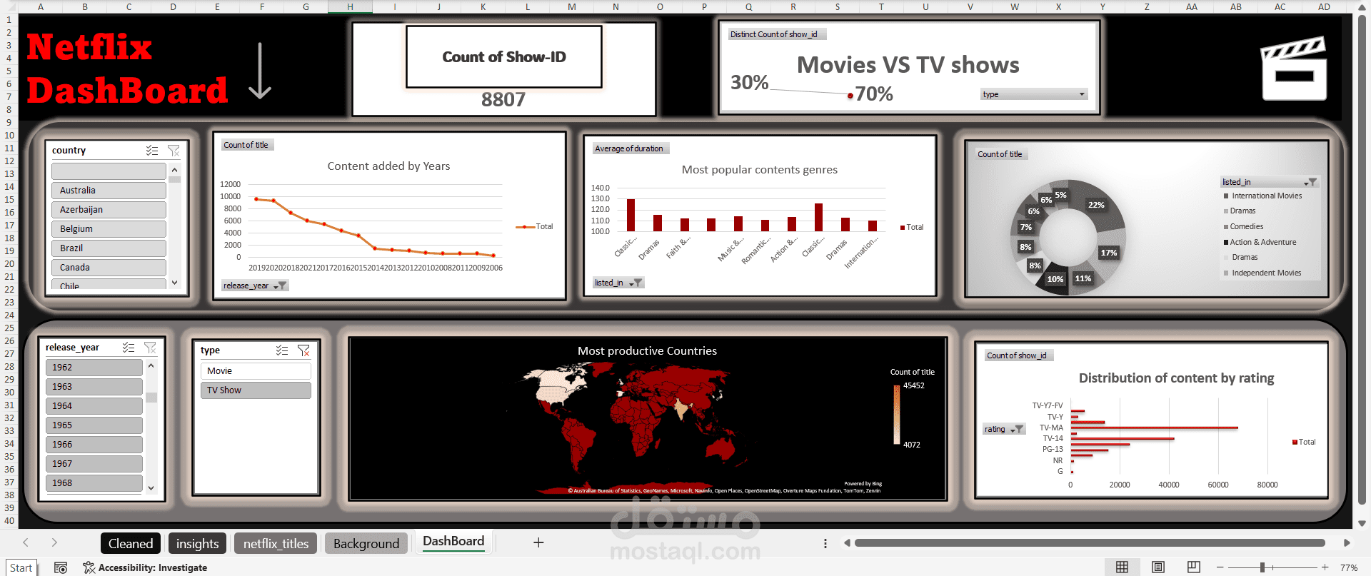Select TV Show in type slicer
1371x576 pixels.
256,390
